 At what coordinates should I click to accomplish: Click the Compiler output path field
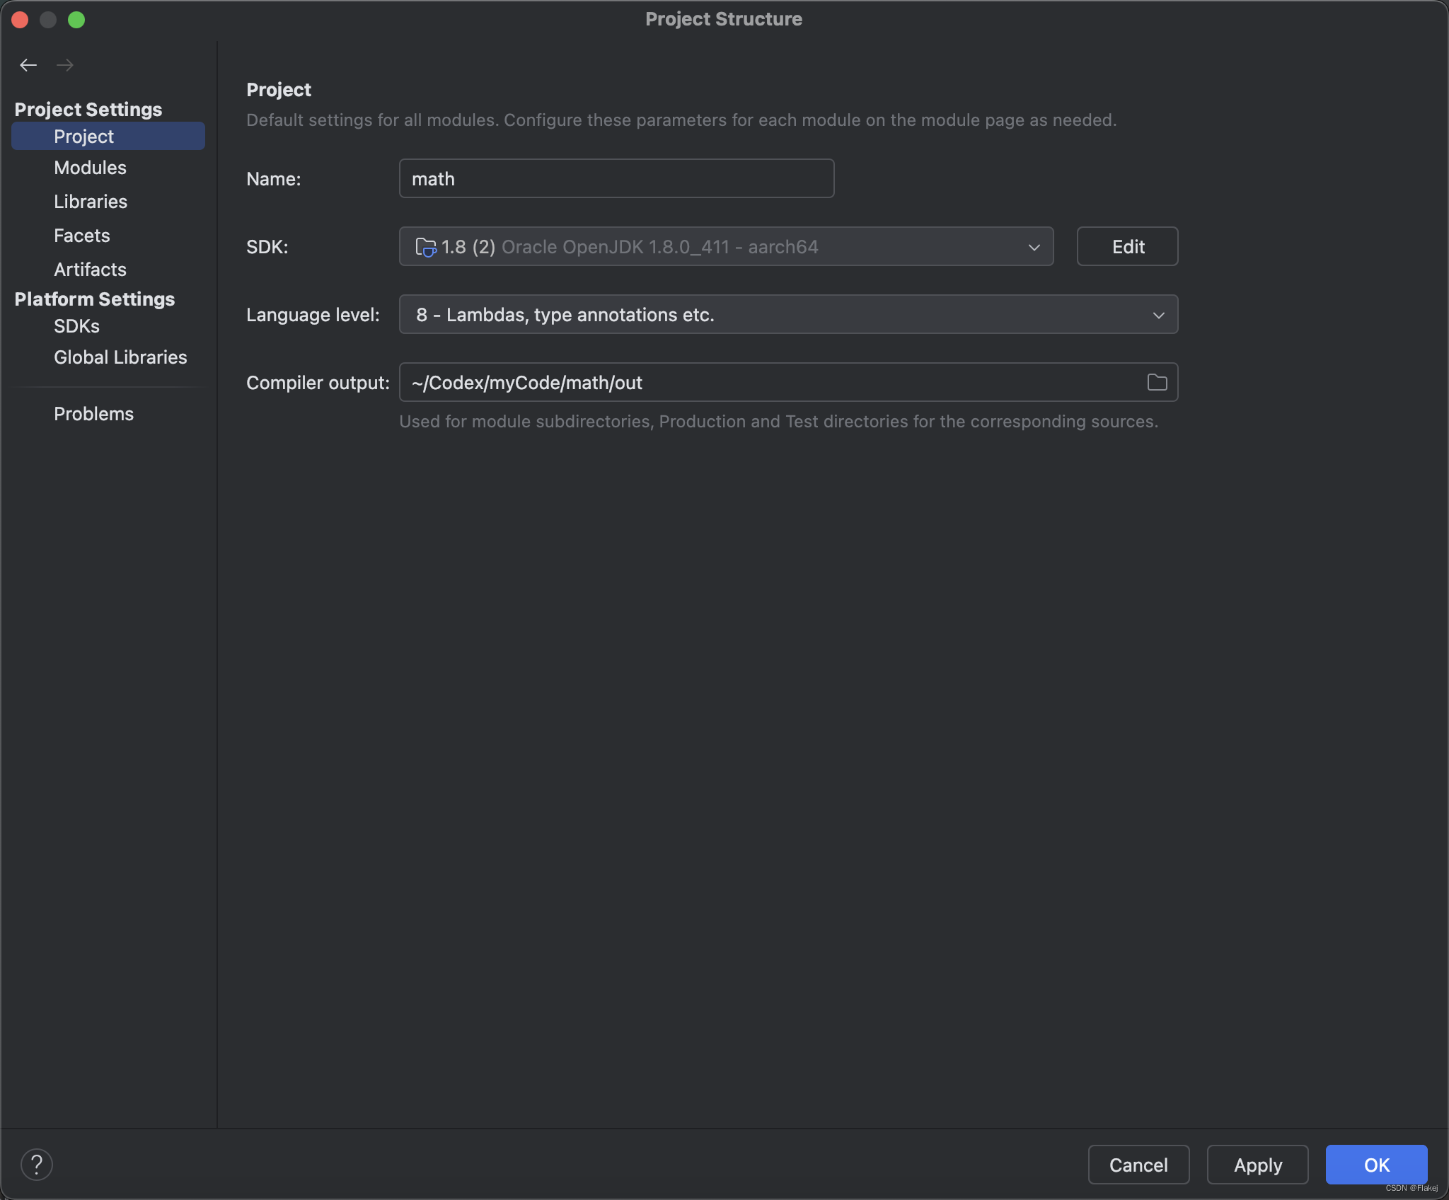click(771, 383)
